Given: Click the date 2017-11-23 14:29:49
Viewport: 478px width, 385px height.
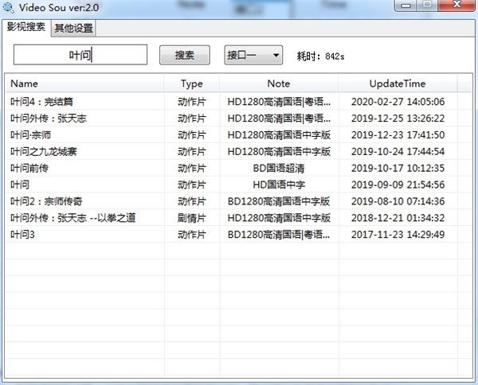Looking at the screenshot, I should (398, 235).
